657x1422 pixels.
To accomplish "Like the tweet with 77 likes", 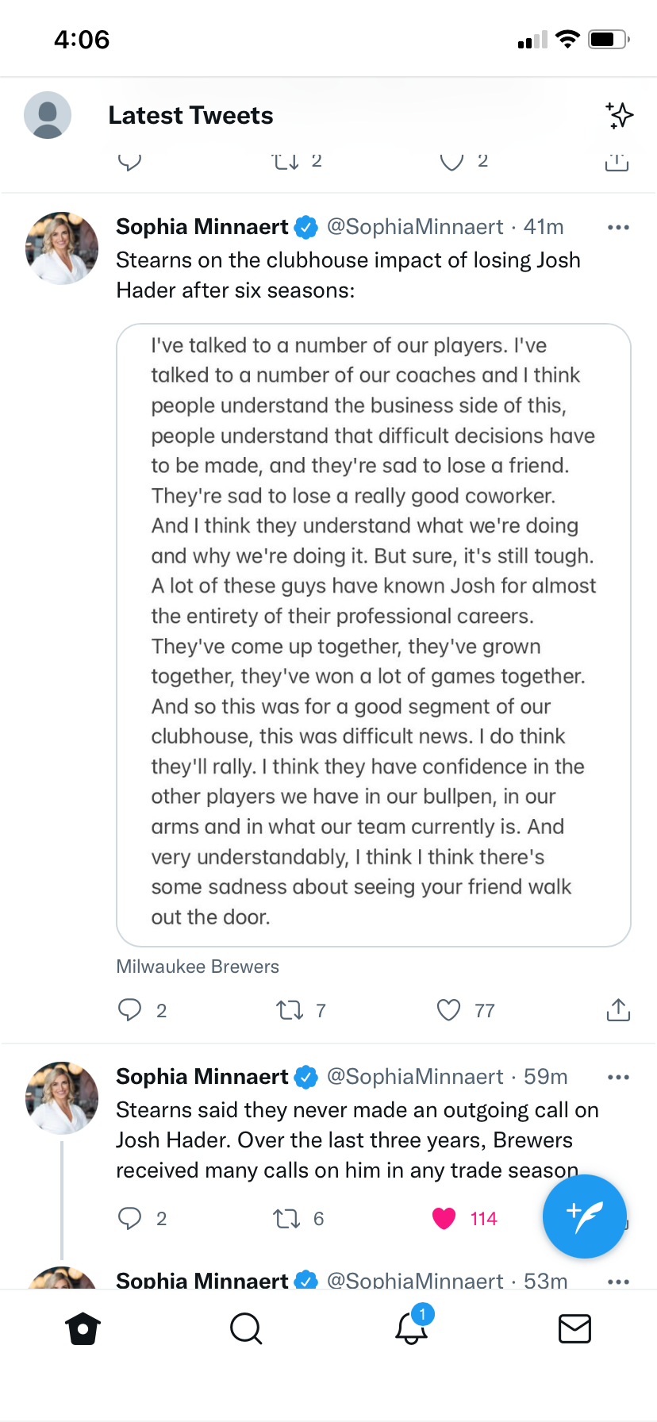I will click(x=449, y=1009).
